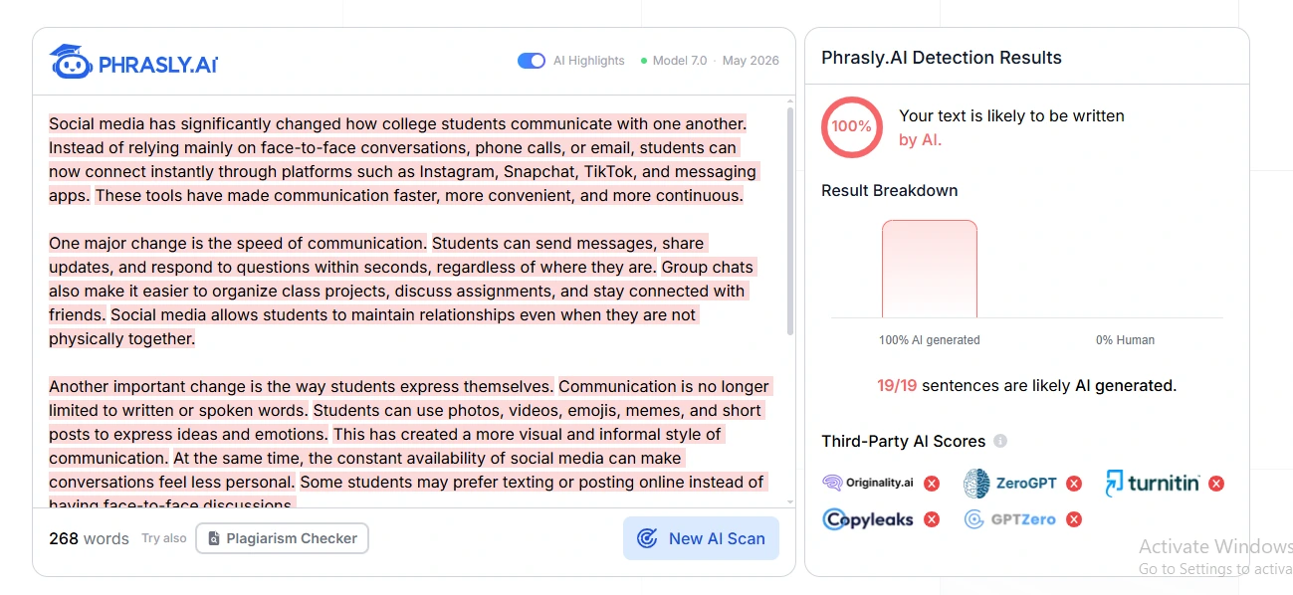Viewport: 1293px width, 595px height.
Task: Open the Plagiarism Checker
Action: click(x=283, y=538)
